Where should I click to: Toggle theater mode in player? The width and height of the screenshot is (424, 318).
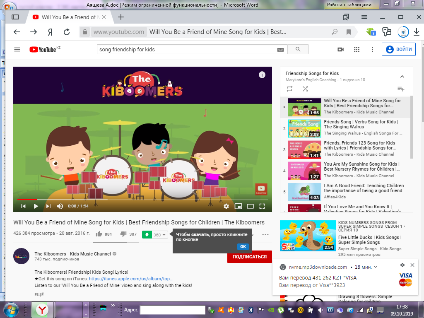pyautogui.click(x=251, y=206)
